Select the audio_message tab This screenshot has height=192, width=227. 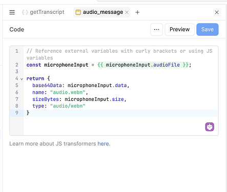coord(102,12)
